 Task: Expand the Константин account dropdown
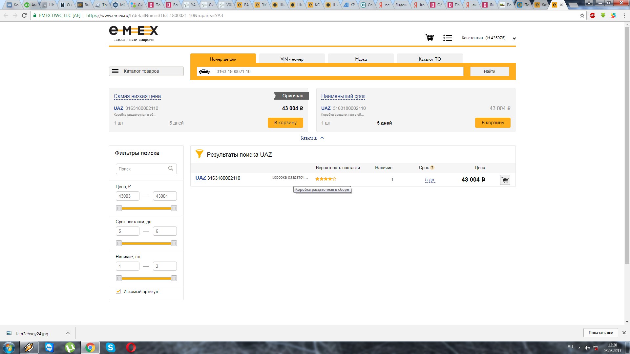(514, 38)
